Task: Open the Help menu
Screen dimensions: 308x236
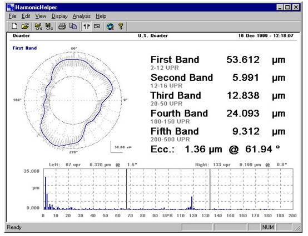Action: (101, 16)
